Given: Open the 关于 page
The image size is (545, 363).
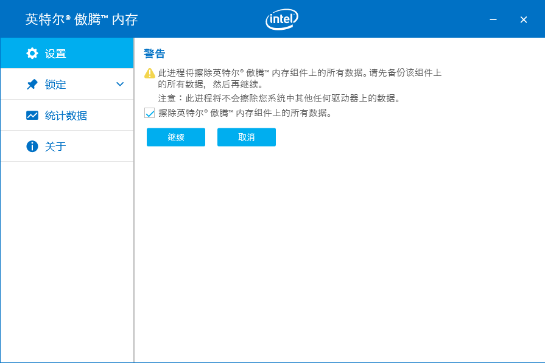Looking at the screenshot, I should (x=55, y=147).
